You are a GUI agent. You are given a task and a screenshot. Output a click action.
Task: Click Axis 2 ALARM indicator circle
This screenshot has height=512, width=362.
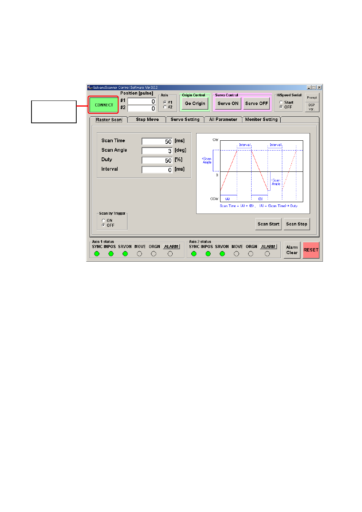[267, 254]
